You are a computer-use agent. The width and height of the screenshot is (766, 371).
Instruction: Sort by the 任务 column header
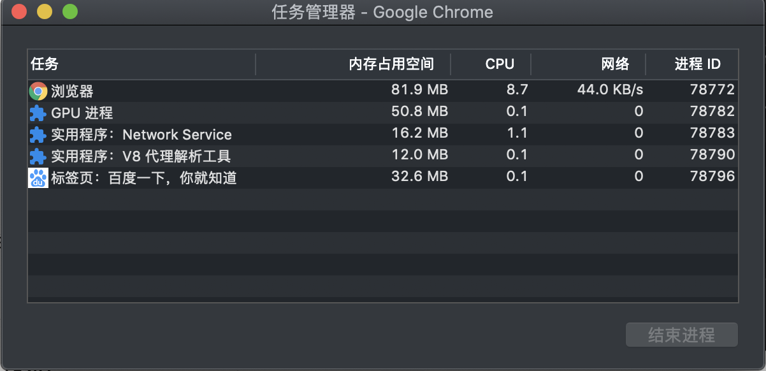pyautogui.click(x=45, y=64)
